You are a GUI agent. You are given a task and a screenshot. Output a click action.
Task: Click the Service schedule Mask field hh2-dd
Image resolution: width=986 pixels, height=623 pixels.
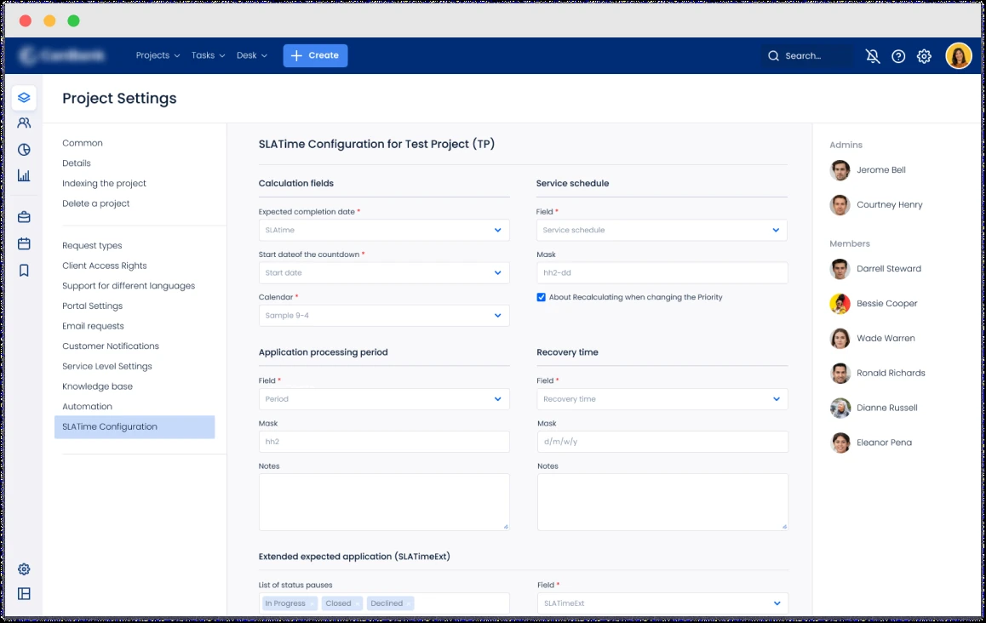[662, 273]
